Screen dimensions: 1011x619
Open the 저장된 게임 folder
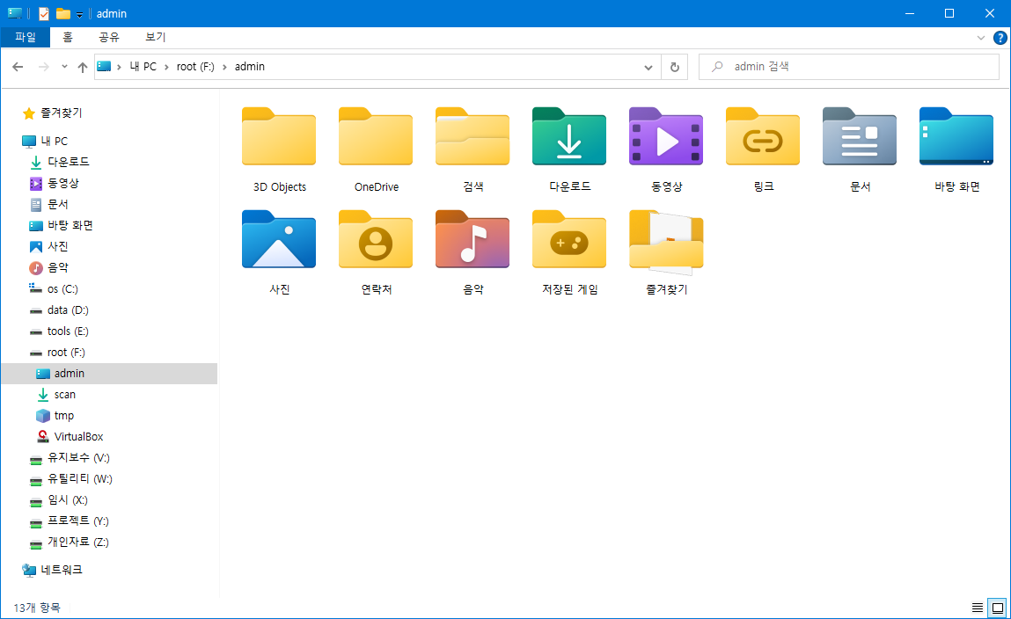coord(569,239)
